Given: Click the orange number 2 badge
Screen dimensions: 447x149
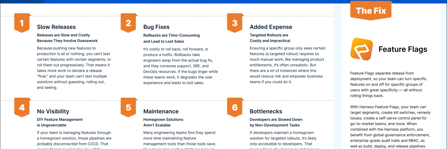Looking at the screenshot, I should (128, 23).
